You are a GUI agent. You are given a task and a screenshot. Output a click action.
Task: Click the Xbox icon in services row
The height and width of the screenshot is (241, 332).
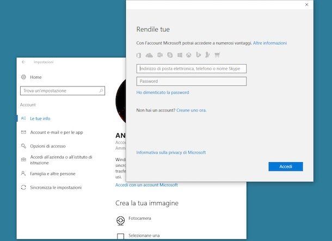(x=189, y=55)
